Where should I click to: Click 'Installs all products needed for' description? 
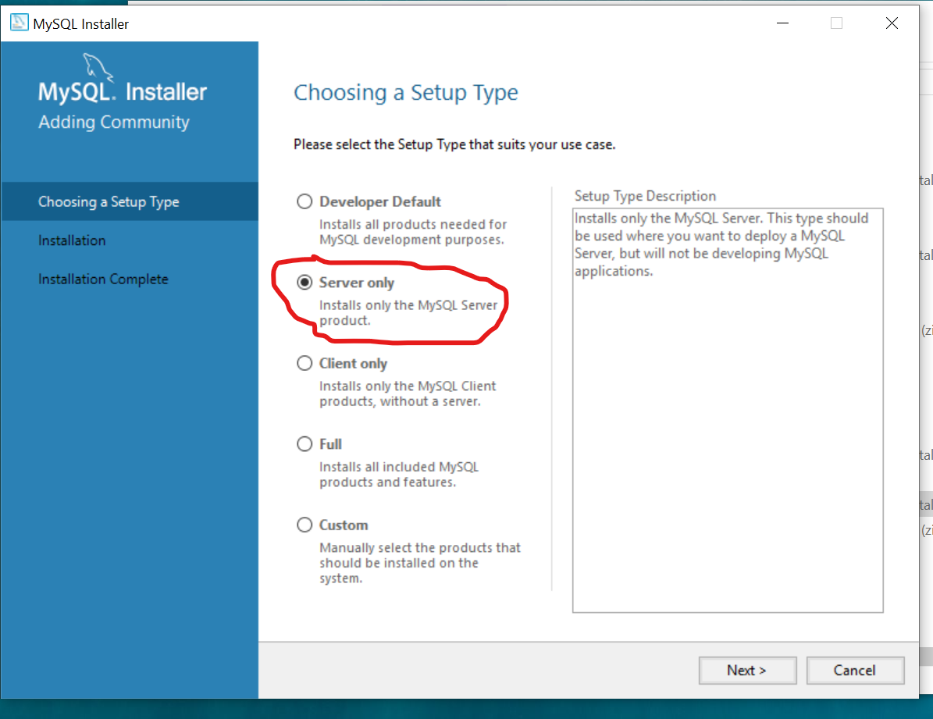[x=413, y=232]
